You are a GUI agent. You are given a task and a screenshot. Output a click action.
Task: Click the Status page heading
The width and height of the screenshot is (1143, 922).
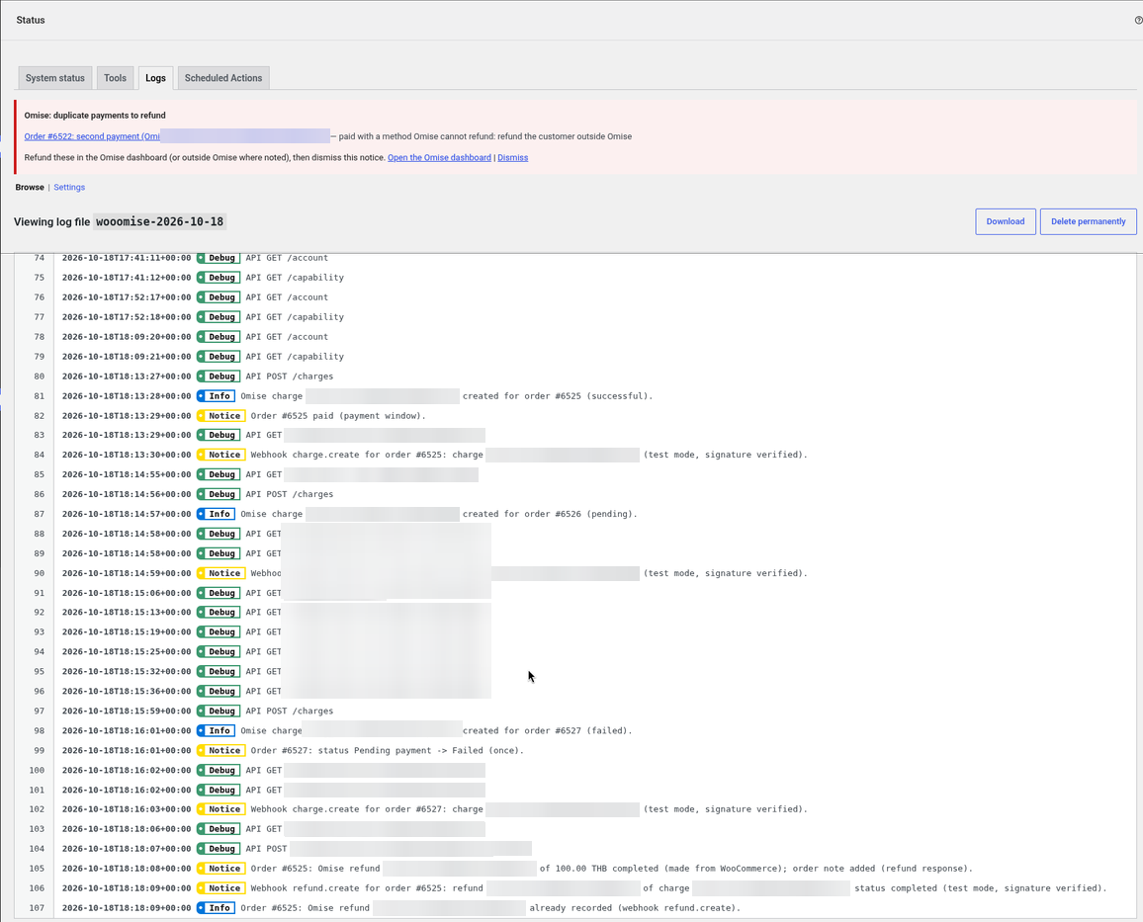click(x=31, y=20)
